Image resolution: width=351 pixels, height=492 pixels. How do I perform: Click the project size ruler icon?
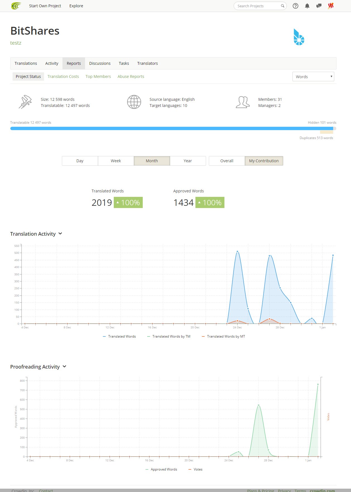(25, 102)
